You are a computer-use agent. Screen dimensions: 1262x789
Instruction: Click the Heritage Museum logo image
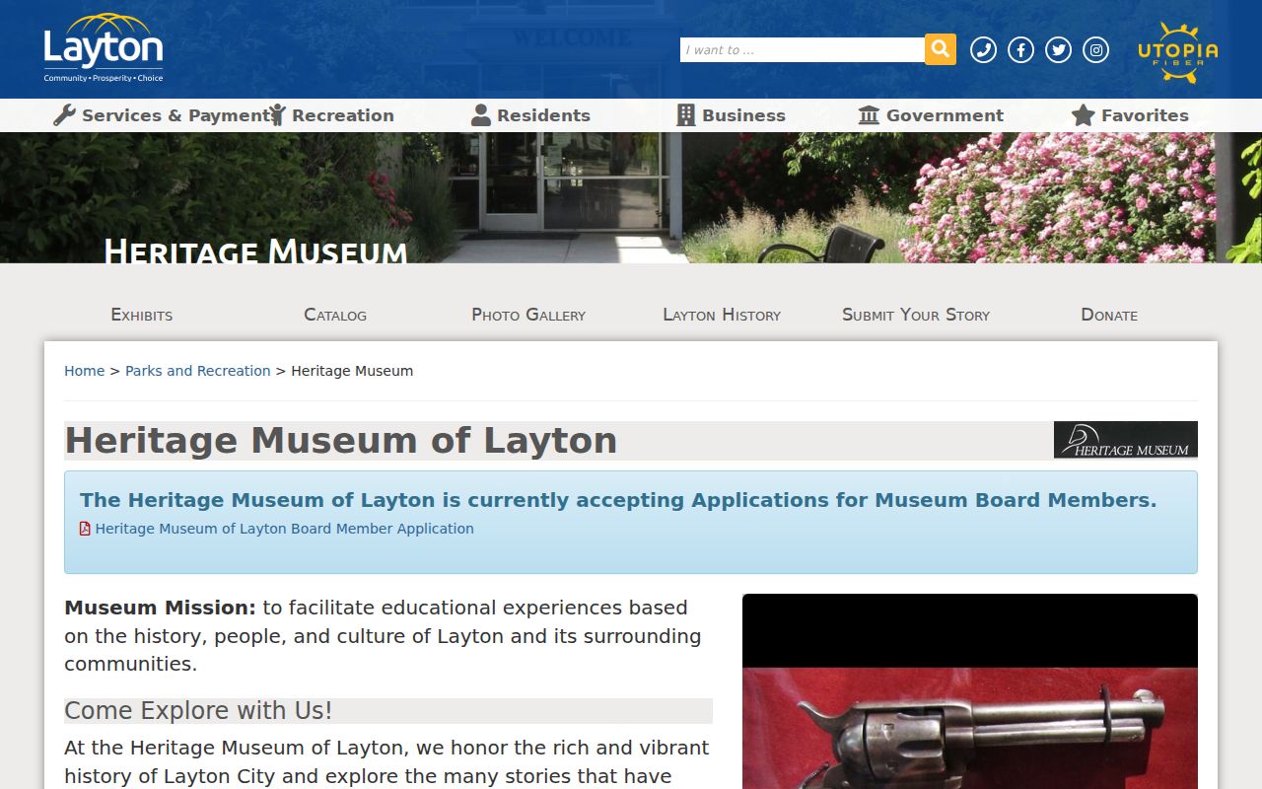[x=1126, y=440]
